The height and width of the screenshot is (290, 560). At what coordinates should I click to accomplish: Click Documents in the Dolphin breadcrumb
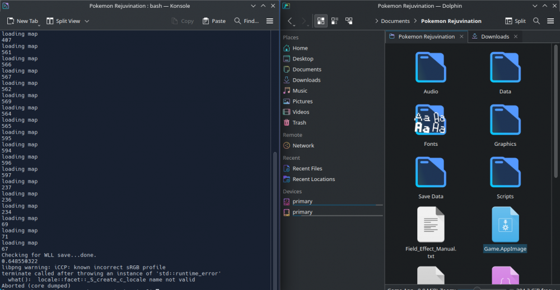pyautogui.click(x=395, y=21)
